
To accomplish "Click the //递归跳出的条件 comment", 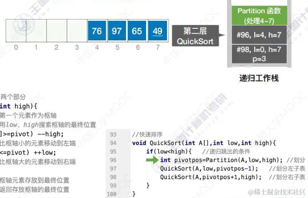I will pos(226,152).
